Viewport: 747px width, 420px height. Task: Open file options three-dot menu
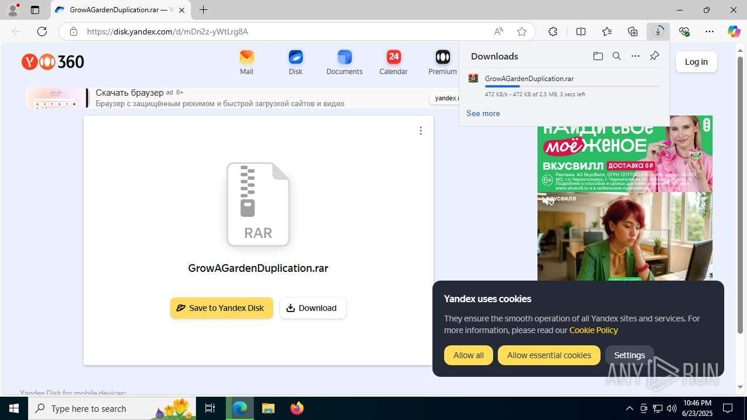pyautogui.click(x=420, y=131)
